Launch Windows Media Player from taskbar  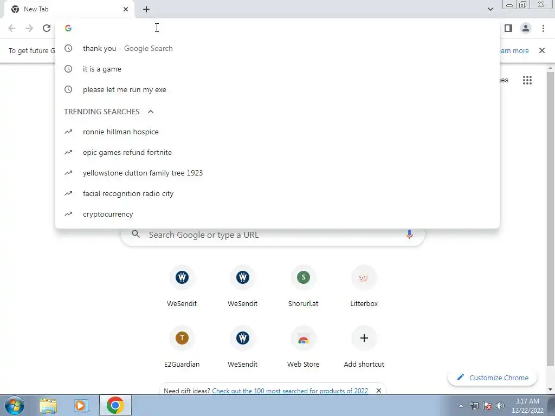point(81,405)
